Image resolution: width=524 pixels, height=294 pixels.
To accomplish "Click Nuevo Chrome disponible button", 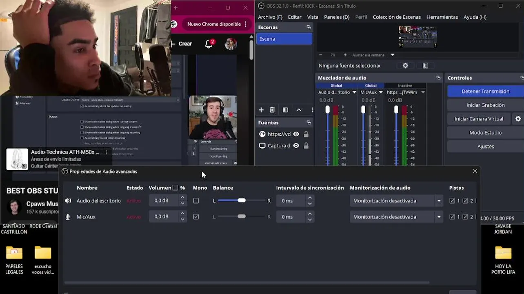I will pos(214,24).
